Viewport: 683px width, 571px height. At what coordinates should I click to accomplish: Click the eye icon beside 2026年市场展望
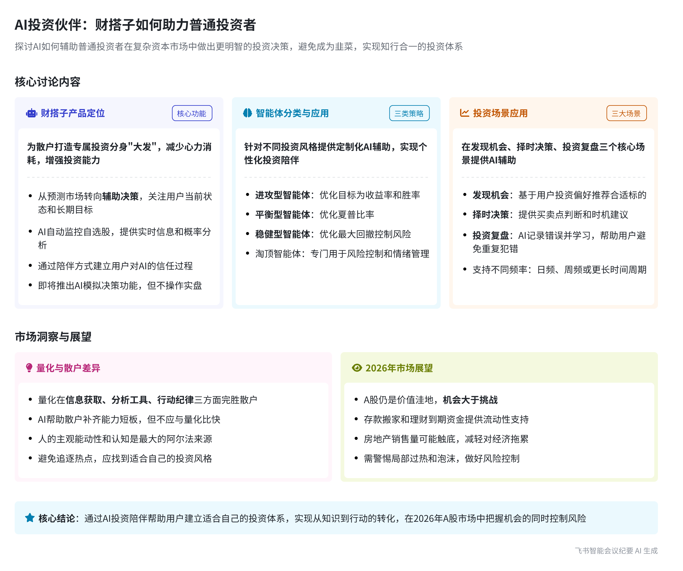coord(357,368)
